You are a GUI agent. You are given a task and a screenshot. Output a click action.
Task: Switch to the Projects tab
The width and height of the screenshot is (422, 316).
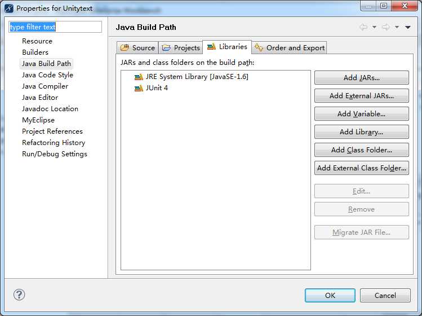(x=181, y=48)
